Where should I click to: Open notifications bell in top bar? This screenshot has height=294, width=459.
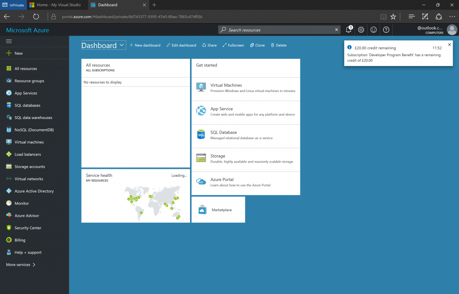(x=349, y=30)
